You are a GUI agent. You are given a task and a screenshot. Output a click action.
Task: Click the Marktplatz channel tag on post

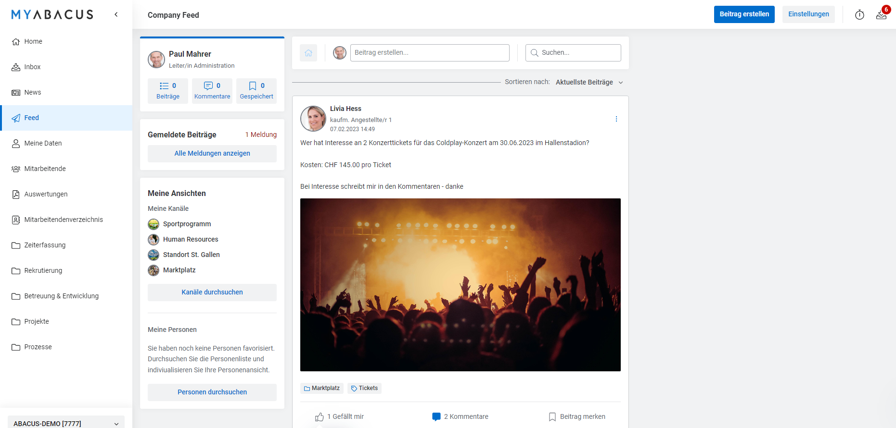(322, 388)
